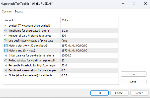The width and height of the screenshot is (150, 98).
Task: Select 'Percentile threshold for High/Low regim...' label
Action: 33,65
